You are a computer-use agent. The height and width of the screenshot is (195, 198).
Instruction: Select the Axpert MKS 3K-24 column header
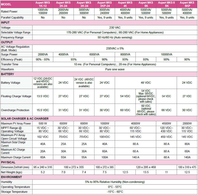[84, 4]
